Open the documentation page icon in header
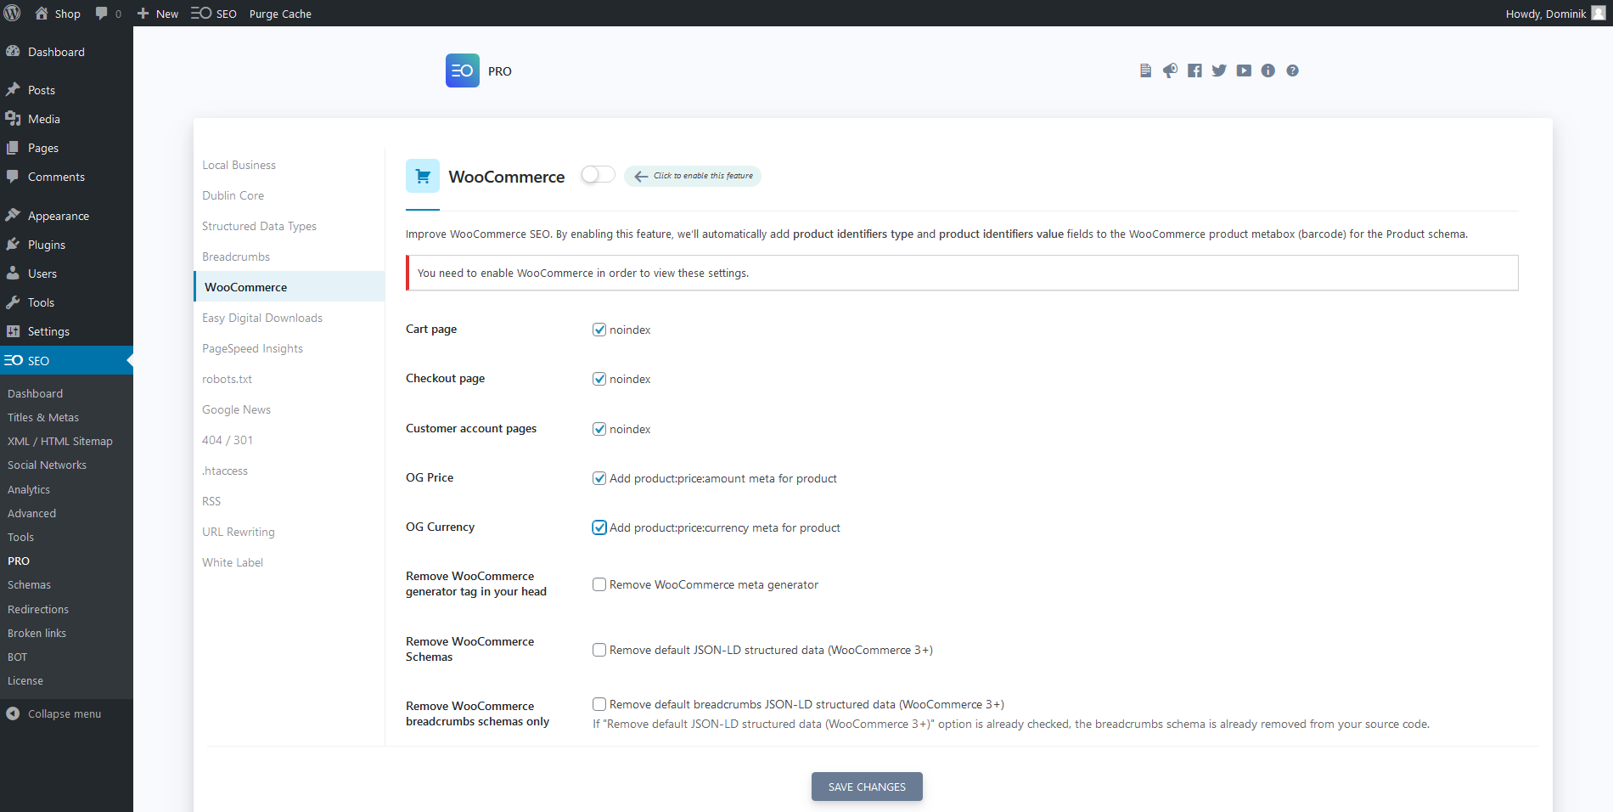 1145,70
